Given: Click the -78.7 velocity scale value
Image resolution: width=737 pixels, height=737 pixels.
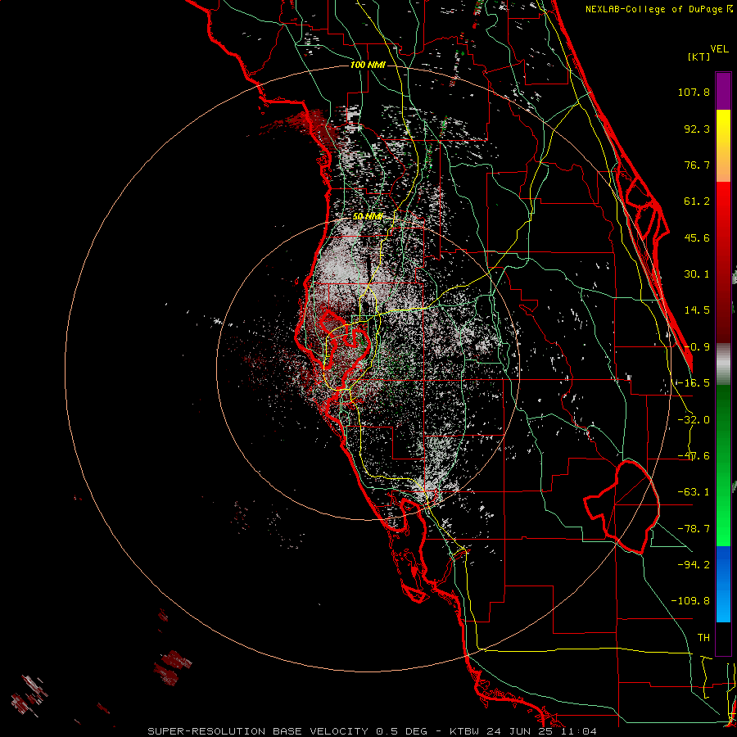Looking at the screenshot, I should pyautogui.click(x=694, y=529).
